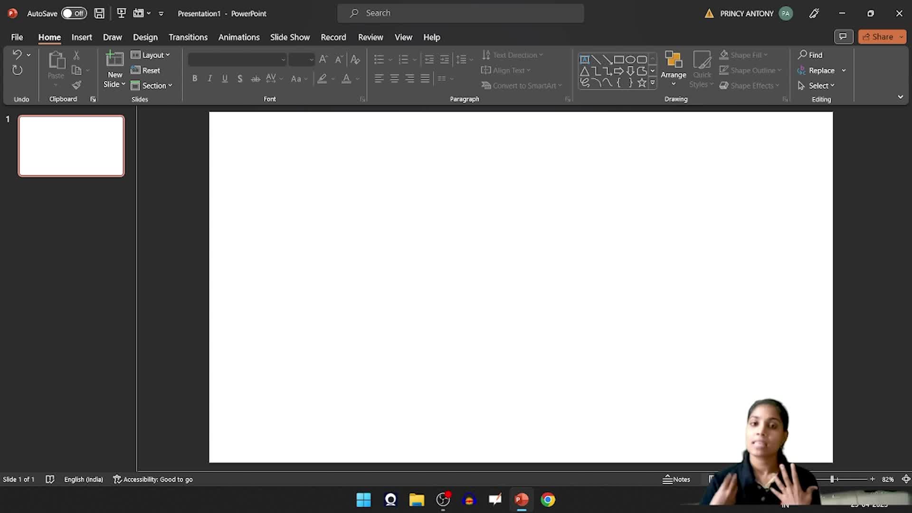This screenshot has width=912, height=513.
Task: Toggle the AutoSave switch
Action: (x=74, y=13)
